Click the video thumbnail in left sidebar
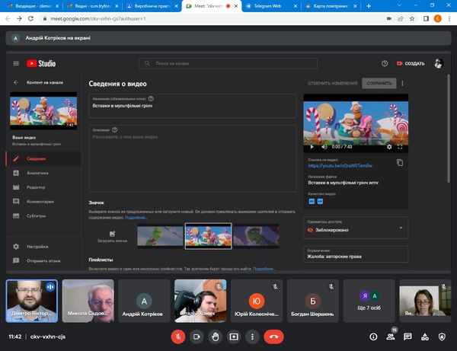This screenshot has width=457, height=351. pyautogui.click(x=43, y=111)
